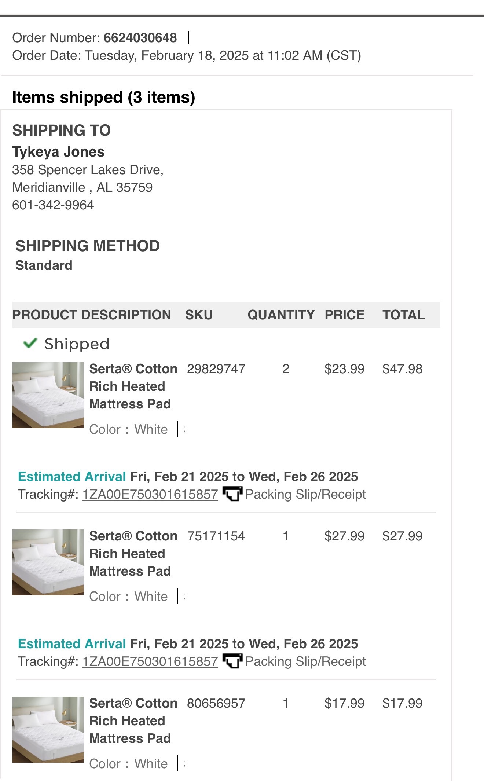Open mattress pad thumbnail for SKU 29829747
The image size is (484, 781).
[x=48, y=395]
